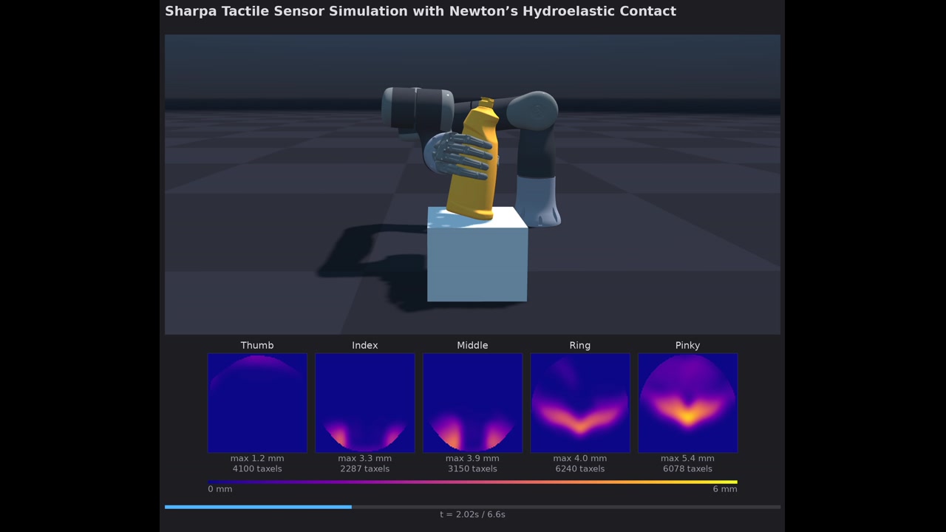This screenshot has height=532, width=946.
Task: Click the "4100 taxels" count
Action: (x=257, y=468)
